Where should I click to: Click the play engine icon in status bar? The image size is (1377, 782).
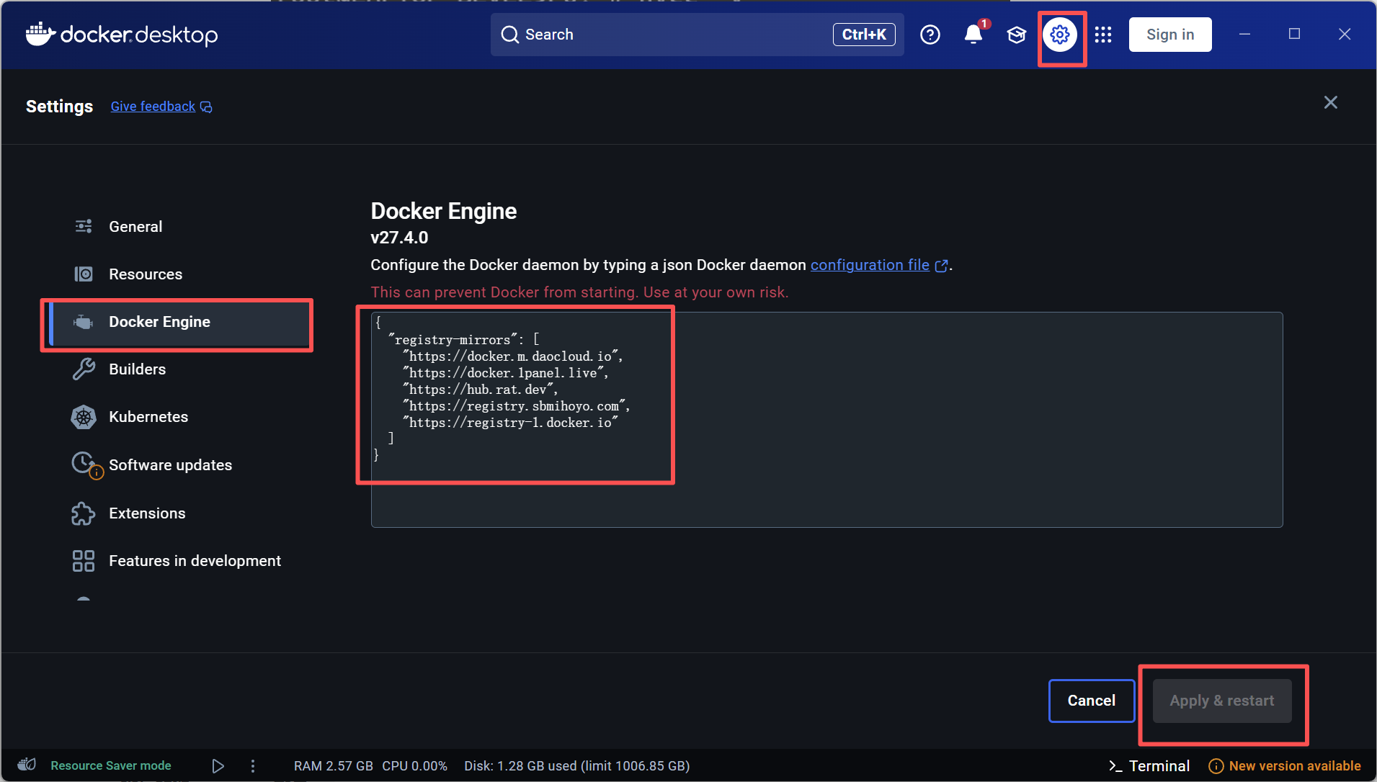point(218,766)
